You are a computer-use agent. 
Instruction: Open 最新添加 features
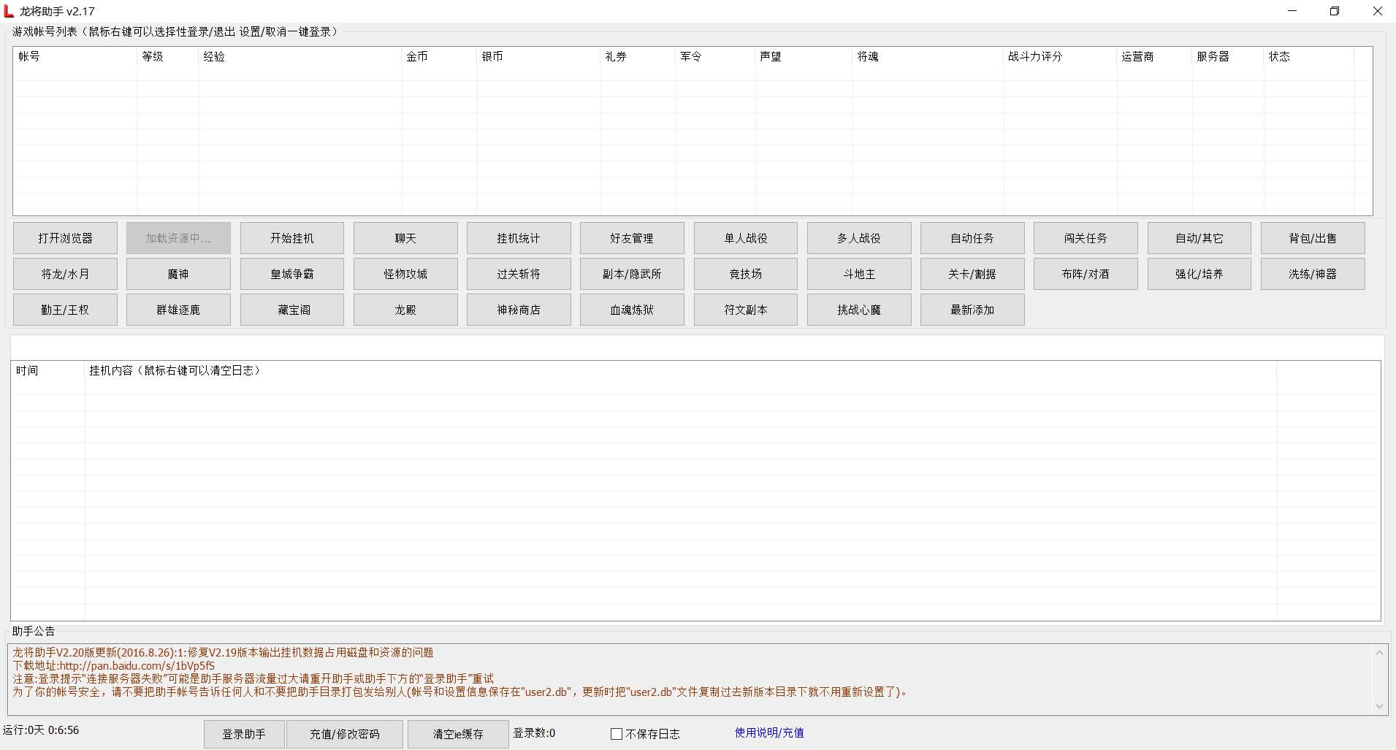[x=972, y=310]
